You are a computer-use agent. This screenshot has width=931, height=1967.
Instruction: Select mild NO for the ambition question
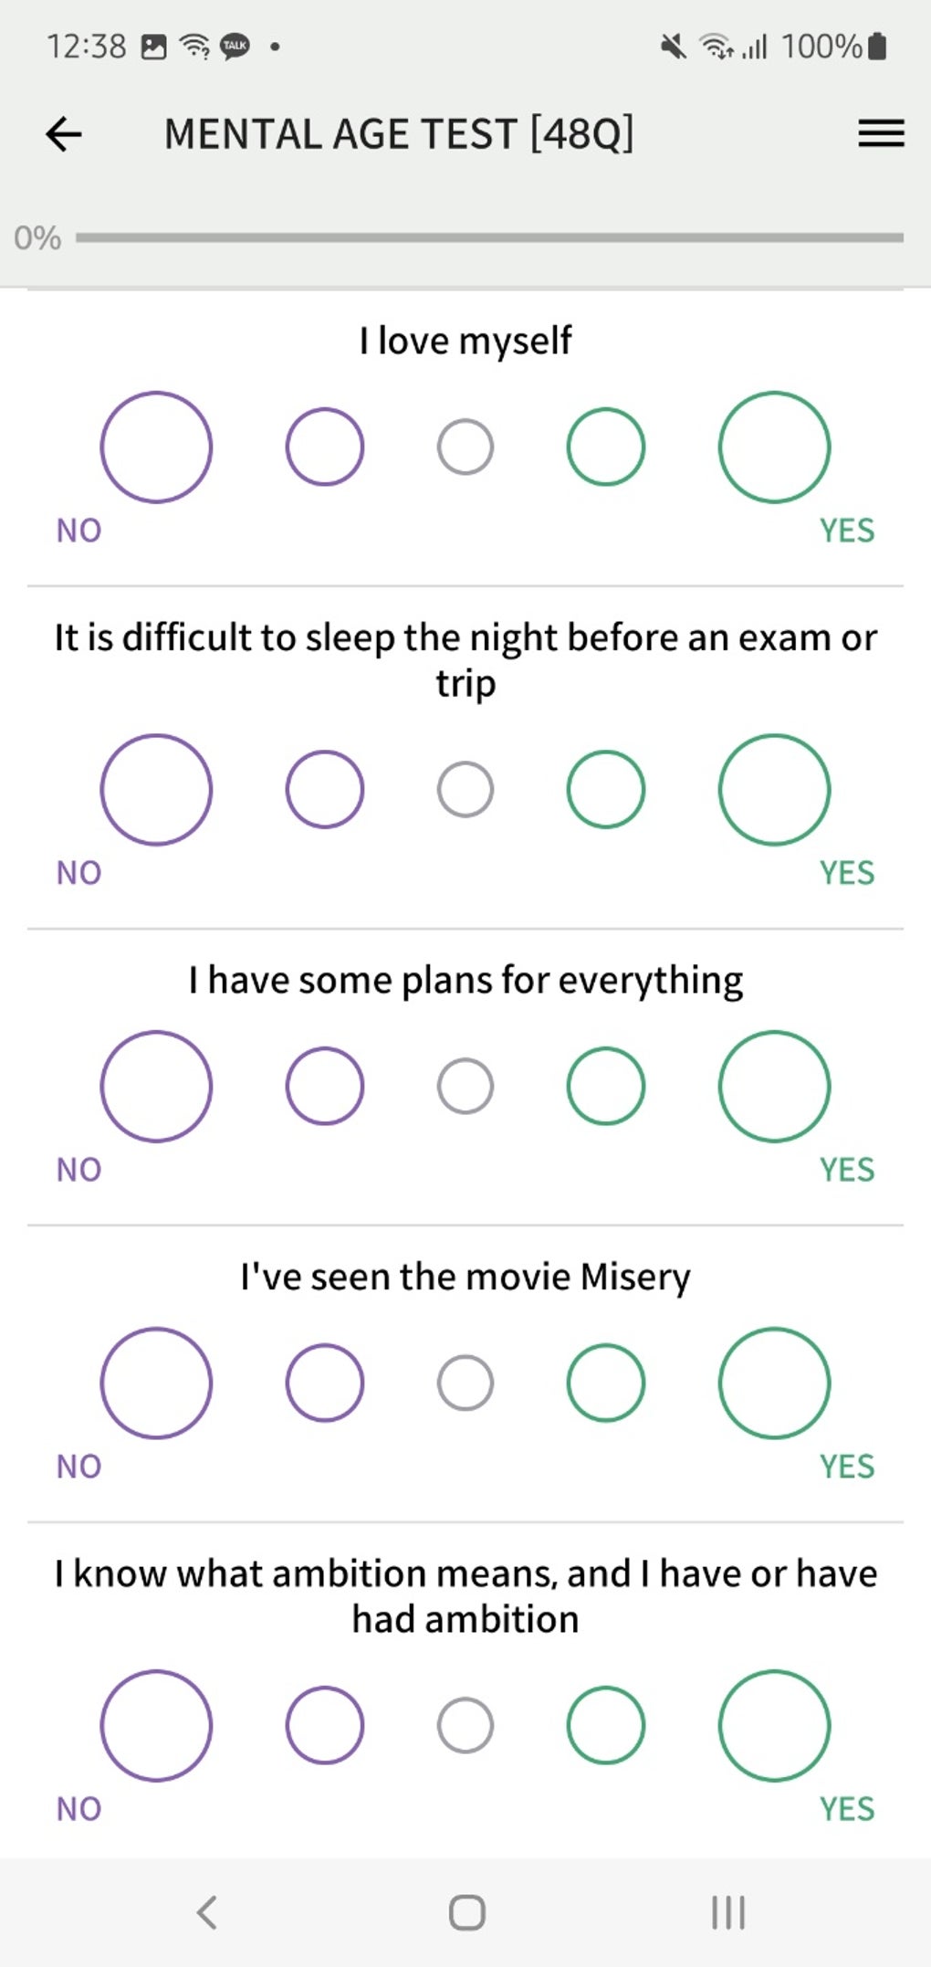click(x=325, y=1726)
